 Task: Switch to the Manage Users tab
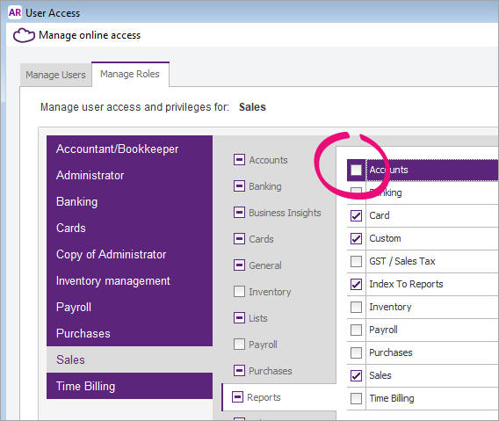pyautogui.click(x=55, y=75)
